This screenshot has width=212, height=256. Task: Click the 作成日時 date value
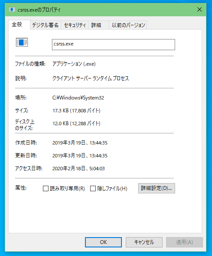80,143
